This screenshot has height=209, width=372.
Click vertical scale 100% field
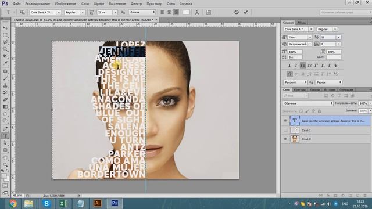(x=295, y=52)
